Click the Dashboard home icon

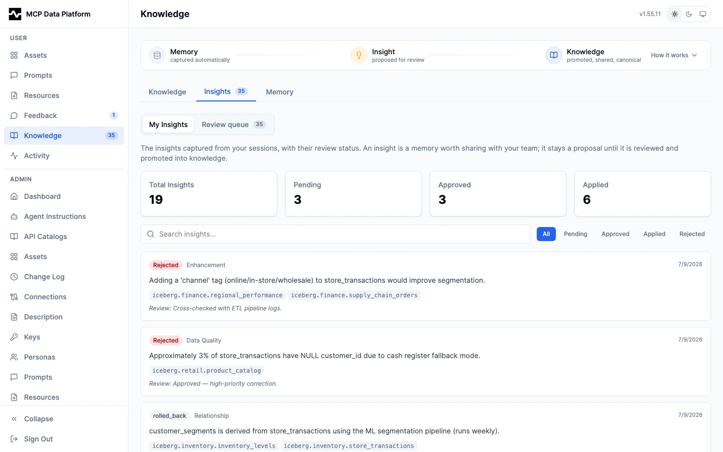point(14,196)
